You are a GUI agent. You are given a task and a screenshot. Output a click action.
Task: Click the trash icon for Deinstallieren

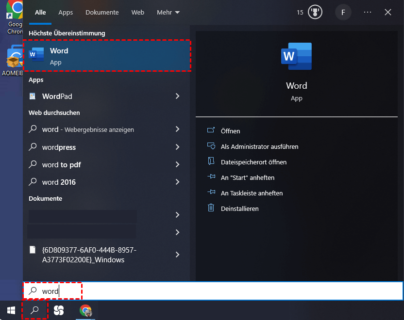point(211,208)
